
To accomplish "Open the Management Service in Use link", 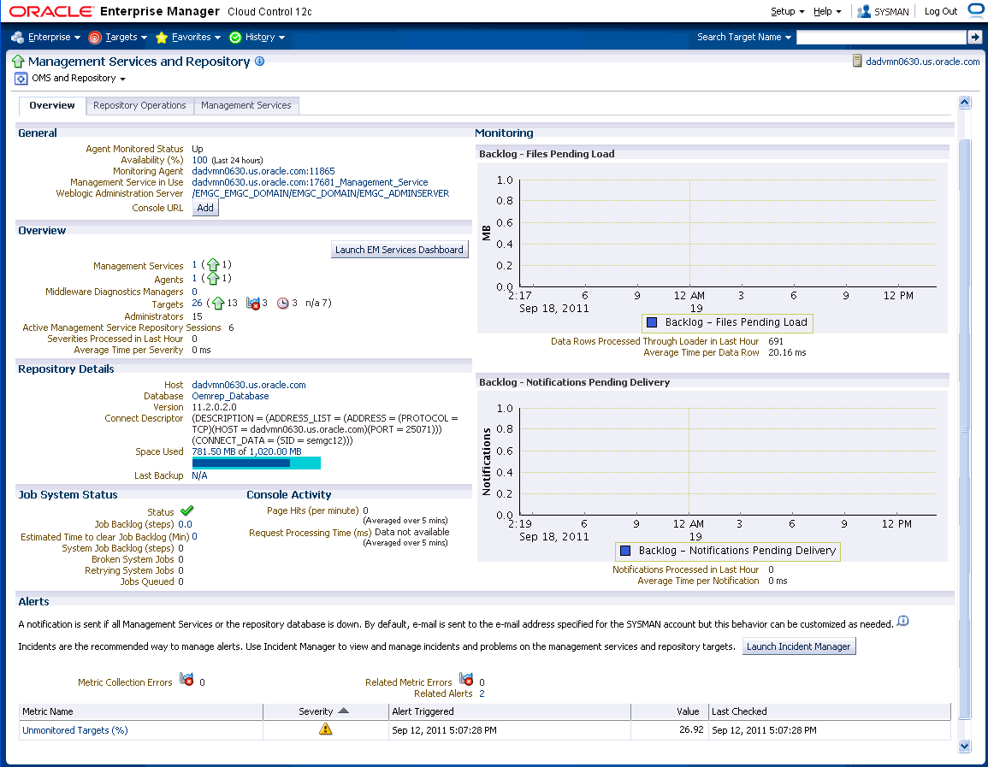I will click(x=310, y=183).
